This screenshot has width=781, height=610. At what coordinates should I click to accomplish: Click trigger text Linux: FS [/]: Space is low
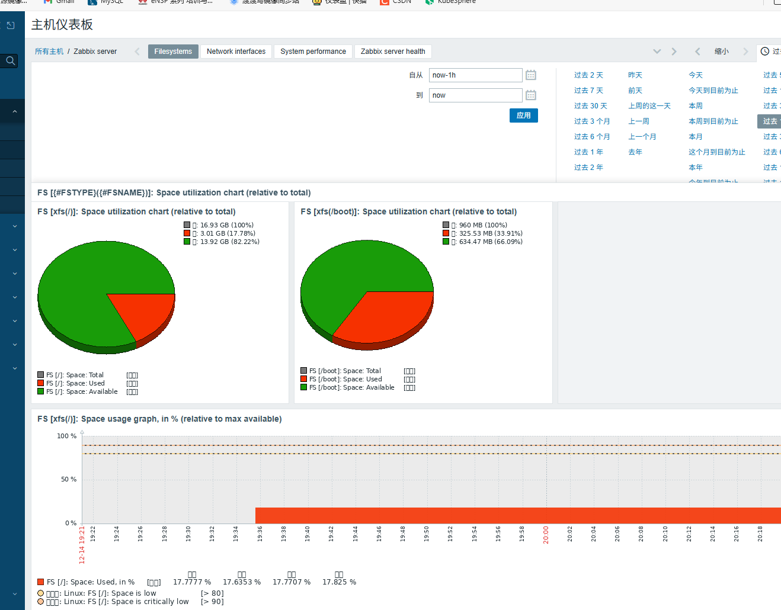pos(110,593)
